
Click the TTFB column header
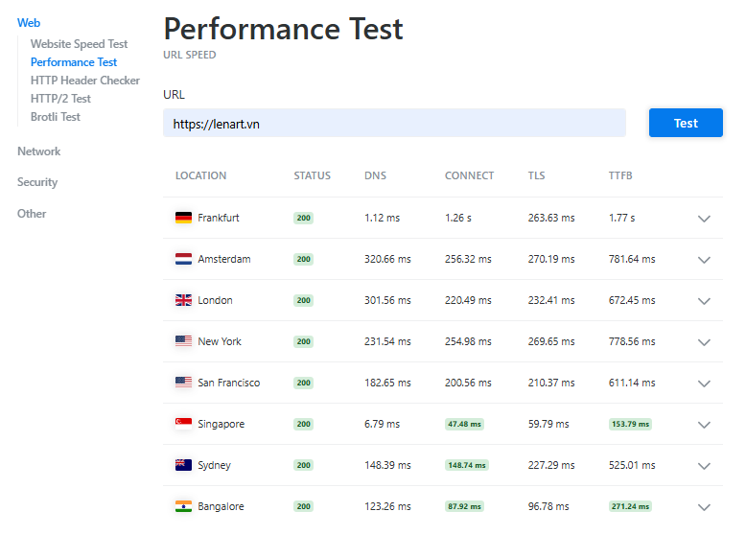point(620,175)
